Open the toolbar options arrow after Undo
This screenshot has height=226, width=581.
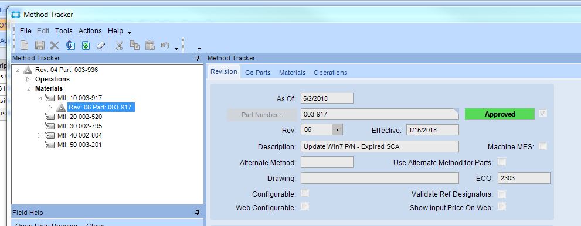click(x=176, y=49)
